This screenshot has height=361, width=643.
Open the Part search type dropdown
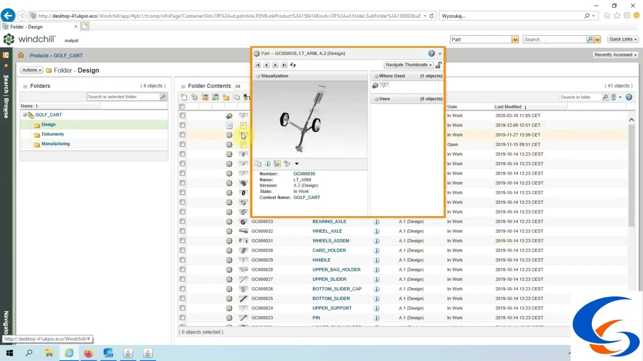coord(515,40)
